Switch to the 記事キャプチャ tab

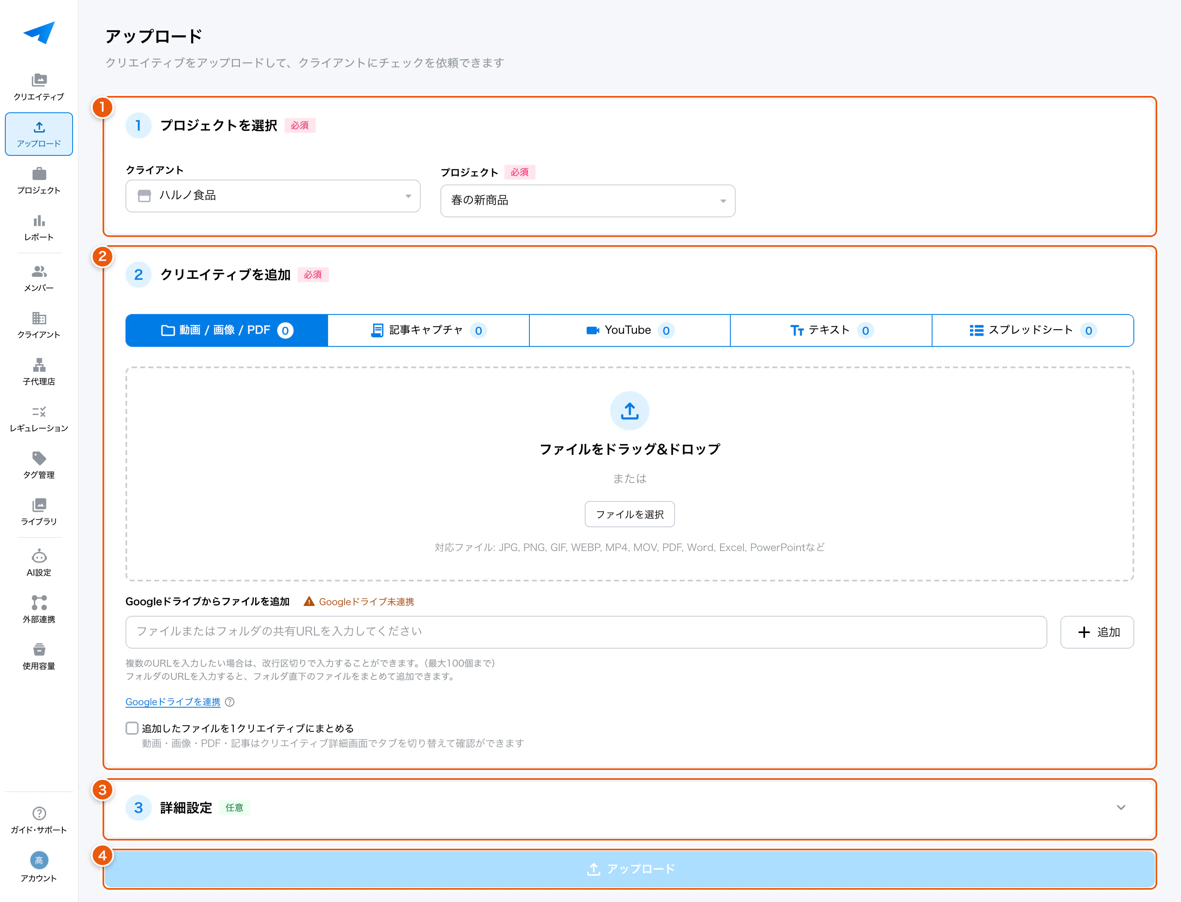[428, 330]
